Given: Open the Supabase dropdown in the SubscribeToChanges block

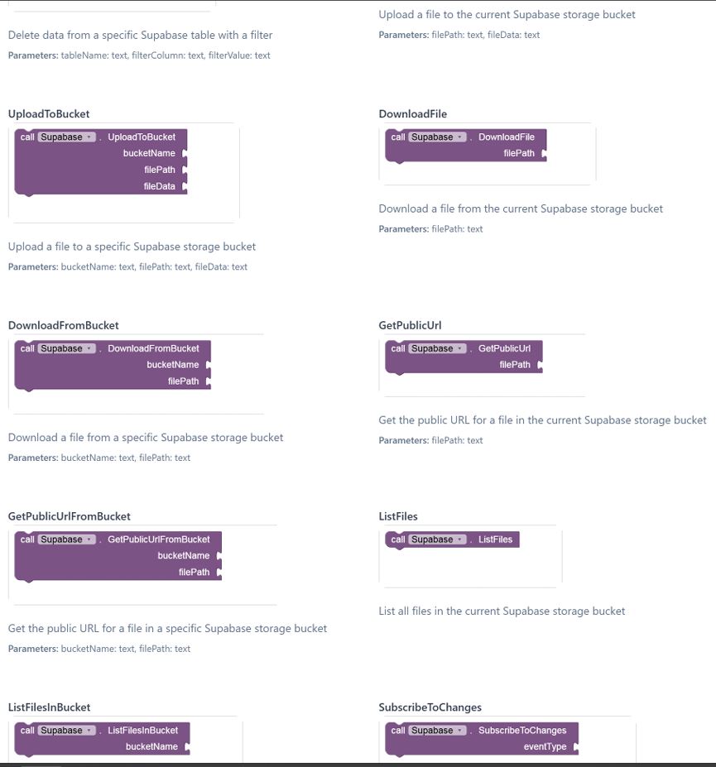Looking at the screenshot, I should (x=438, y=731).
